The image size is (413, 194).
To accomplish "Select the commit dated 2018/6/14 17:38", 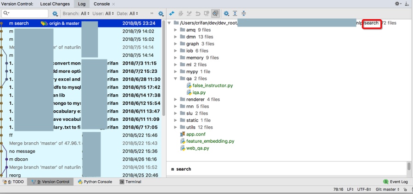I will point(81,95).
